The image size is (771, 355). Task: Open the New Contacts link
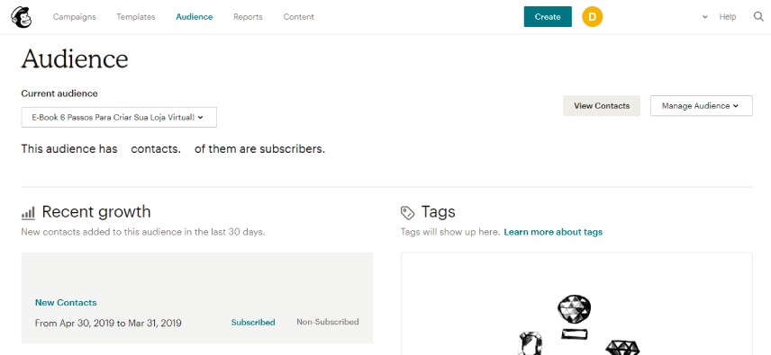[x=66, y=303]
